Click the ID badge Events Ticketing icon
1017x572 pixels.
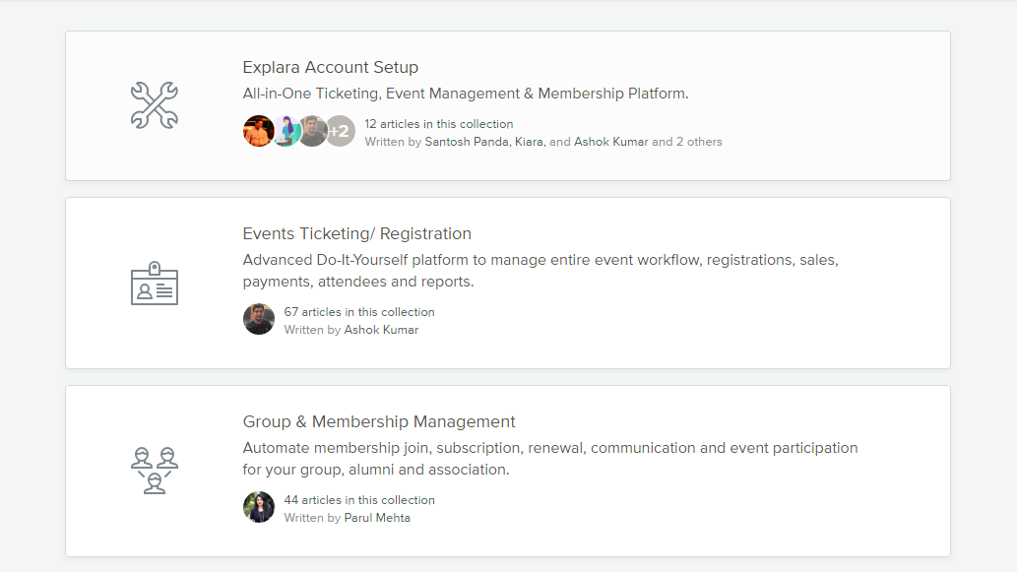(x=155, y=283)
